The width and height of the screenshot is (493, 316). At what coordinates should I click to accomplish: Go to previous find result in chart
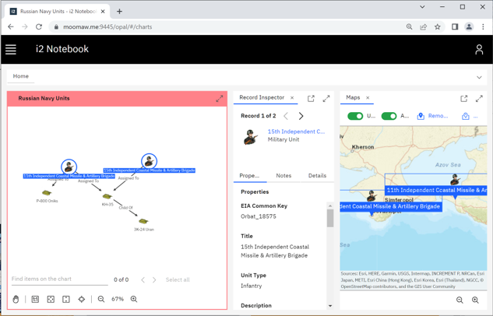143,279
